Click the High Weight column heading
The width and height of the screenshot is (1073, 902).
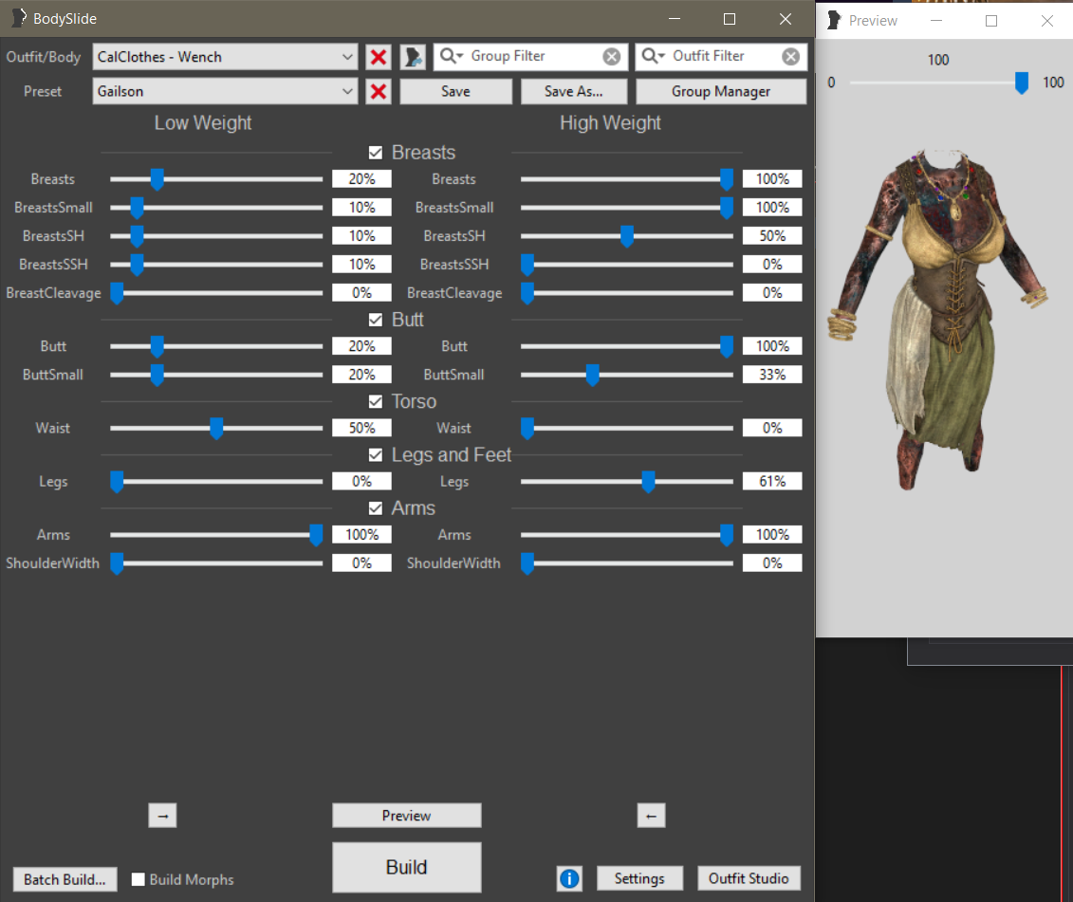click(x=610, y=123)
